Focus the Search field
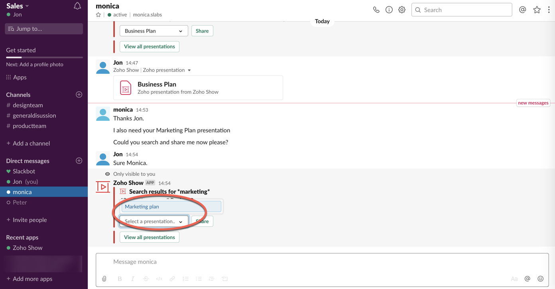This screenshot has width=555, height=289. (x=462, y=10)
